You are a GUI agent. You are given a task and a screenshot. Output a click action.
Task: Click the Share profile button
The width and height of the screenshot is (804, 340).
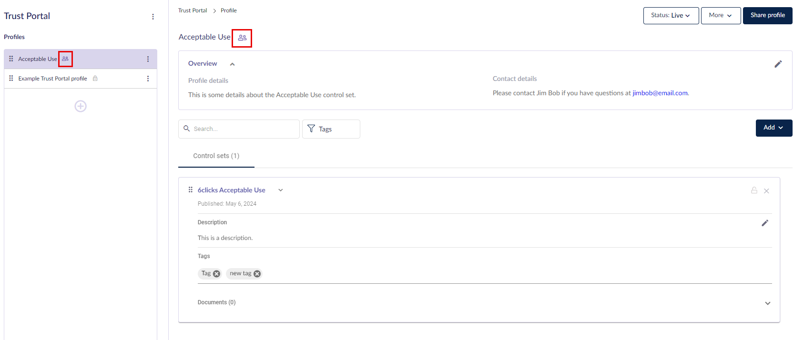pyautogui.click(x=767, y=16)
